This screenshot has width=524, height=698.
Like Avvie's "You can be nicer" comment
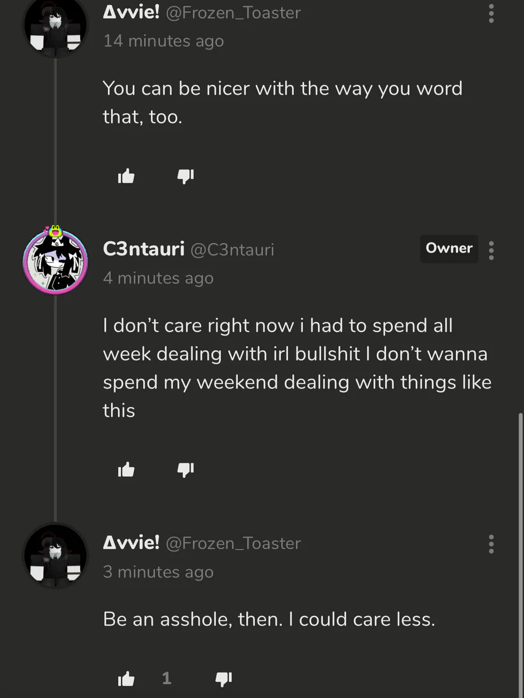[x=126, y=176]
